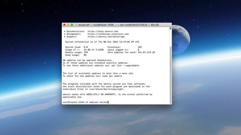The height and width of the screenshot is (135, 241).
Task: Click the 'adduser marsha' command prompt line
Action: [85, 102]
